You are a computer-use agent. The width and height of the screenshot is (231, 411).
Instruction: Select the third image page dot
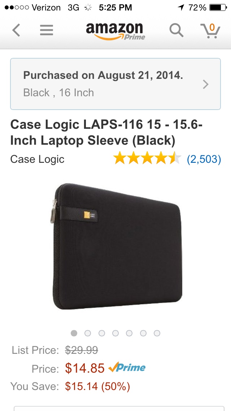[102, 333]
